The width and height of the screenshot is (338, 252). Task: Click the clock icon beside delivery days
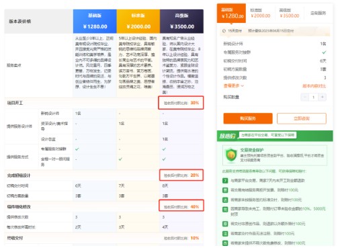[224, 31]
